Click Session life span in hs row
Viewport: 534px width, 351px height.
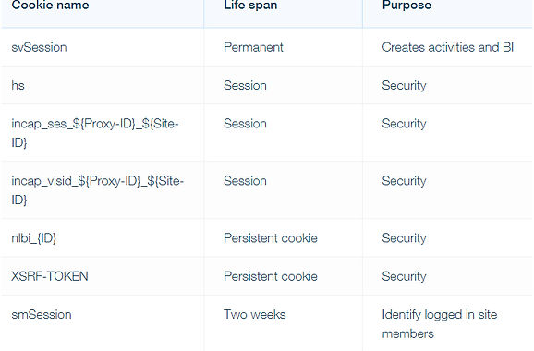pyautogui.click(x=245, y=86)
